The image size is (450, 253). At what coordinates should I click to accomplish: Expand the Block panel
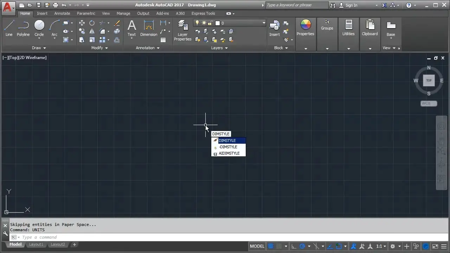281,48
